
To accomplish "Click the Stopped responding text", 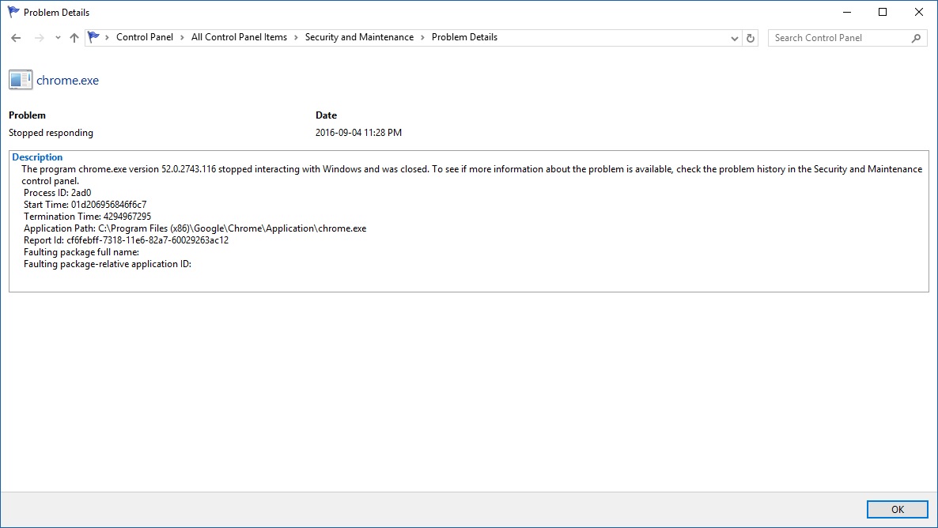I will 51,133.
